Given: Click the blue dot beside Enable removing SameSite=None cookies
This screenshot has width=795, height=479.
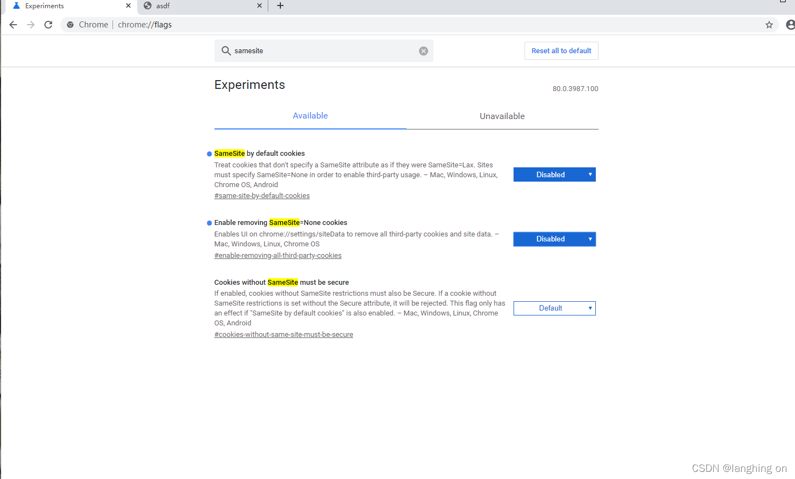Looking at the screenshot, I should click(209, 223).
